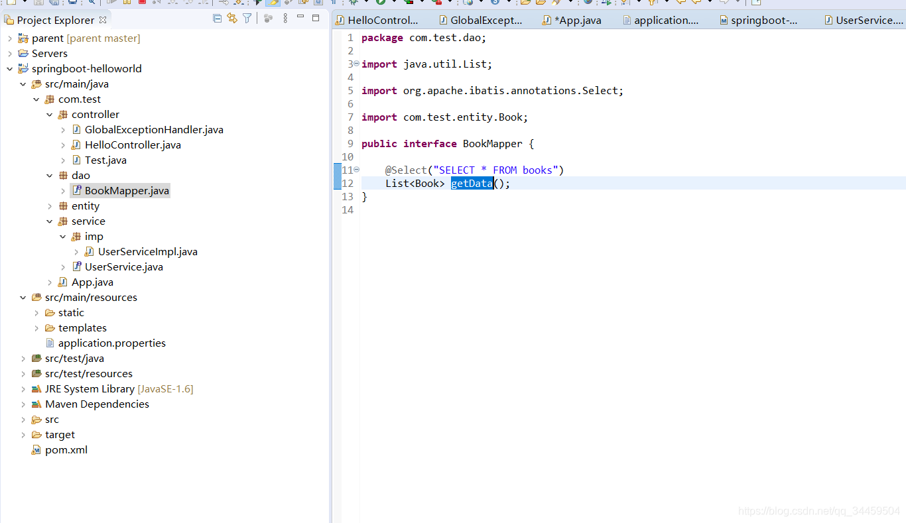The height and width of the screenshot is (523, 906).
Task: Click the dao package icon
Action: tap(63, 176)
